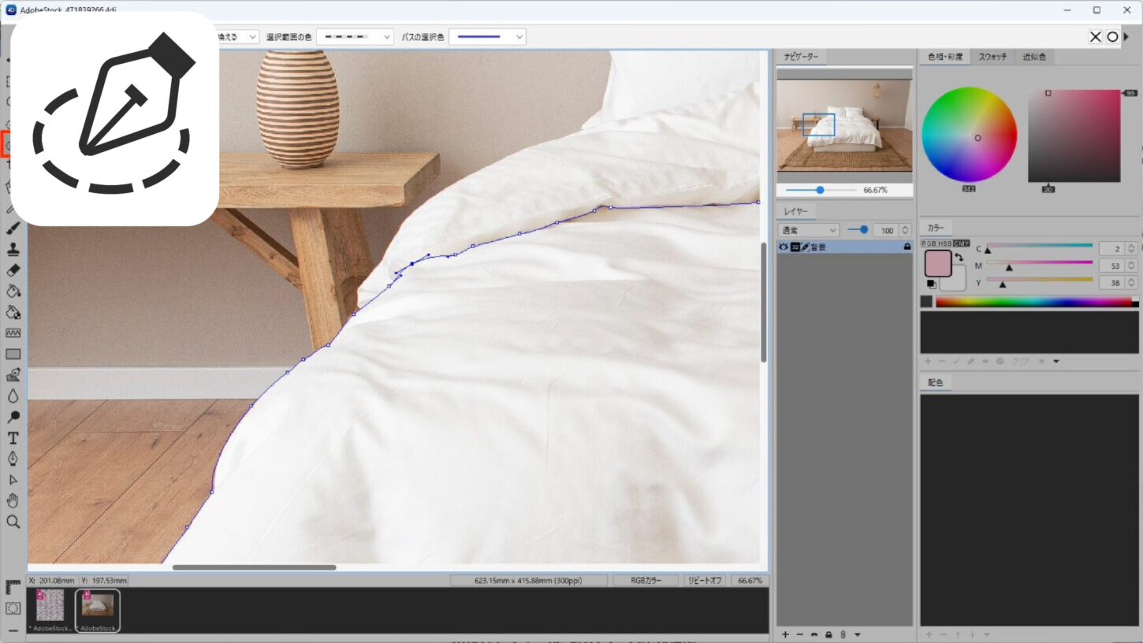Click the pink foreground color swatch
This screenshot has height=643, width=1143.
pyautogui.click(x=938, y=263)
